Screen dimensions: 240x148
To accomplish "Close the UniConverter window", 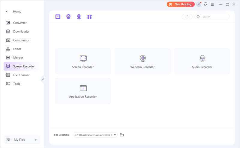I will click(x=234, y=4).
